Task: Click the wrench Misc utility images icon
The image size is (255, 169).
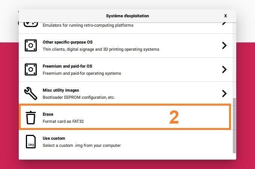Action: [31, 94]
